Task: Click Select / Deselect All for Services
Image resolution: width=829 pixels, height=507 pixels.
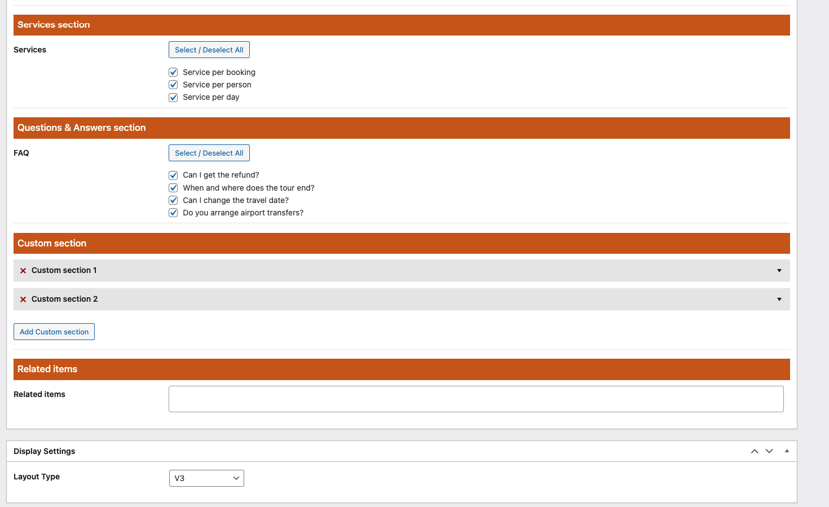Action: tap(209, 50)
